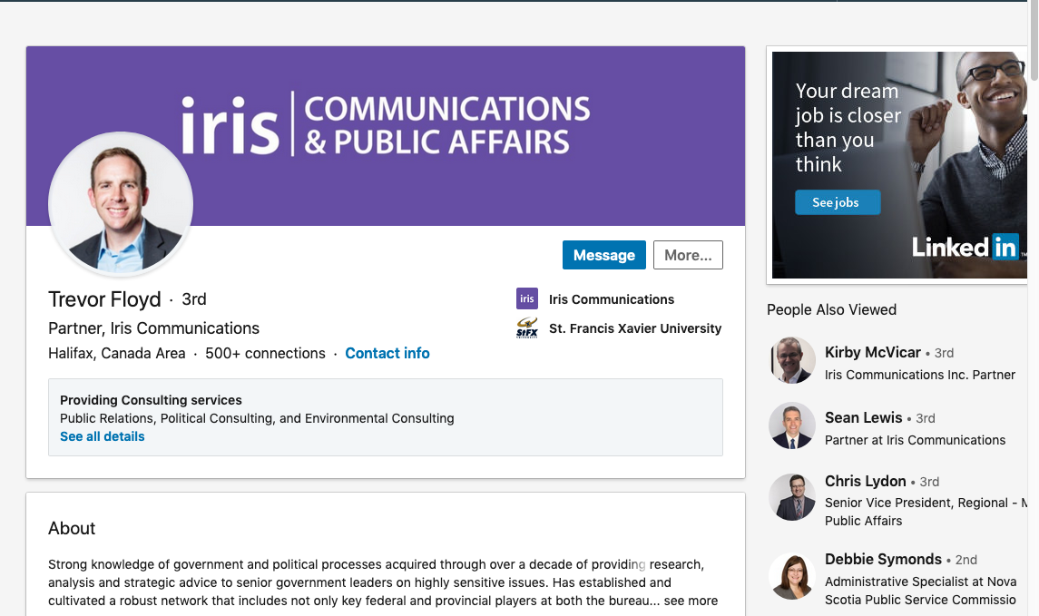Open the Contact info link
Screen dimensions: 1039x616
[387, 353]
